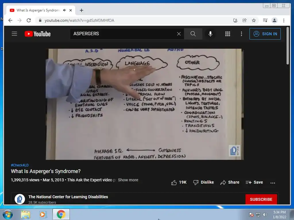Screen dimensions: 294x220
Task: Open more actions ellipsis below video
Action: [x=273, y=183]
